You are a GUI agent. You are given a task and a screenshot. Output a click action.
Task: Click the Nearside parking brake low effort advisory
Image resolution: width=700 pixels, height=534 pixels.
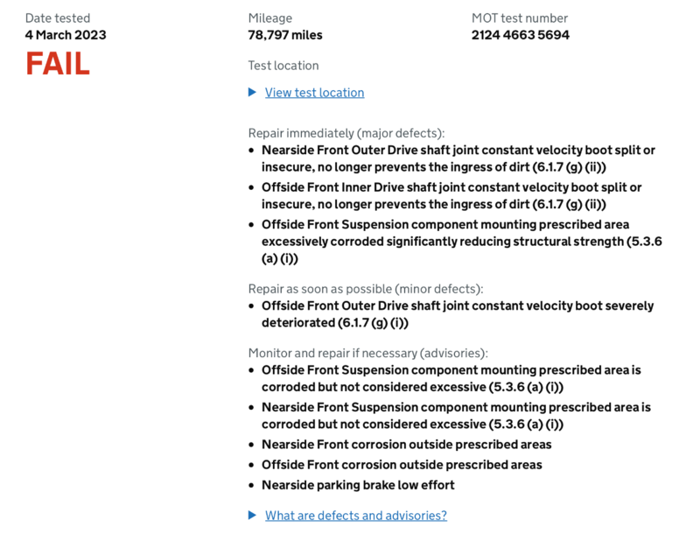tap(358, 485)
